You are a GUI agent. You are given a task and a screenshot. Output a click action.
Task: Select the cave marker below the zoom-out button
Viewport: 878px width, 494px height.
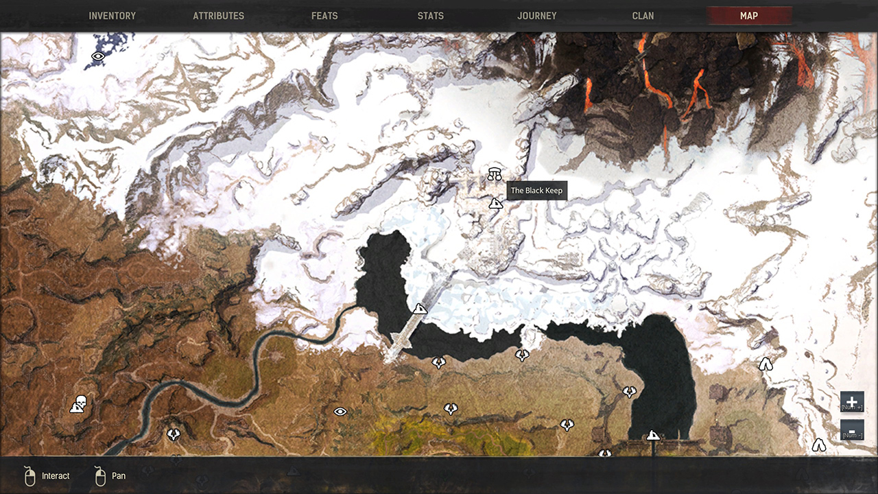click(818, 445)
